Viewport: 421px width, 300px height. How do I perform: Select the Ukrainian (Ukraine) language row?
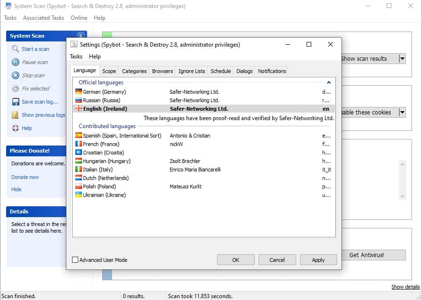click(x=204, y=195)
